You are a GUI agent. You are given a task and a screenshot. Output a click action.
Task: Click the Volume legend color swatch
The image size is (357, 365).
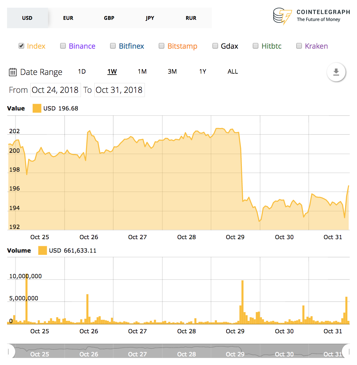43,250
